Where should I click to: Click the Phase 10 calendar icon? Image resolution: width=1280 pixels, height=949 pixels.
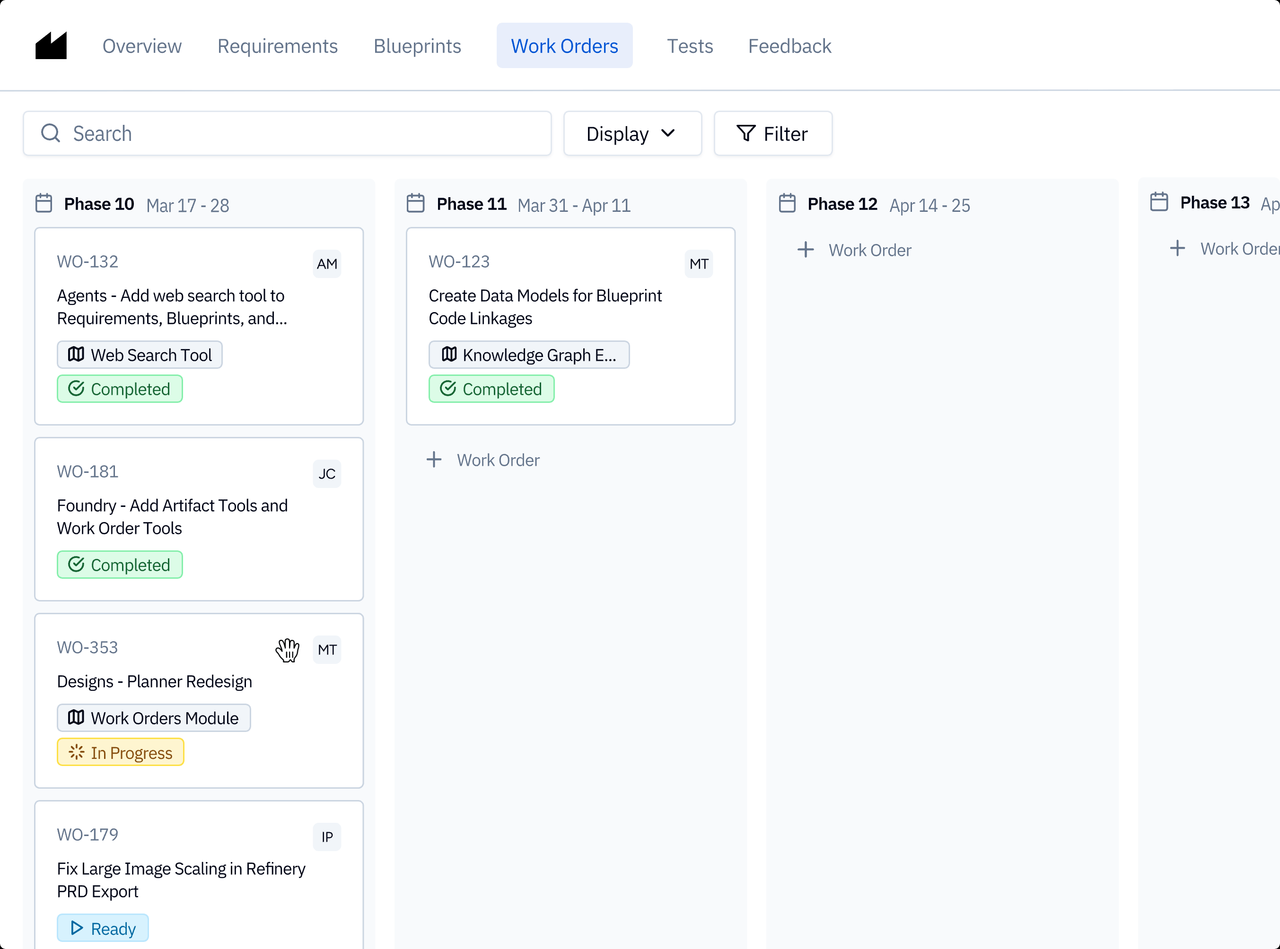tap(44, 203)
